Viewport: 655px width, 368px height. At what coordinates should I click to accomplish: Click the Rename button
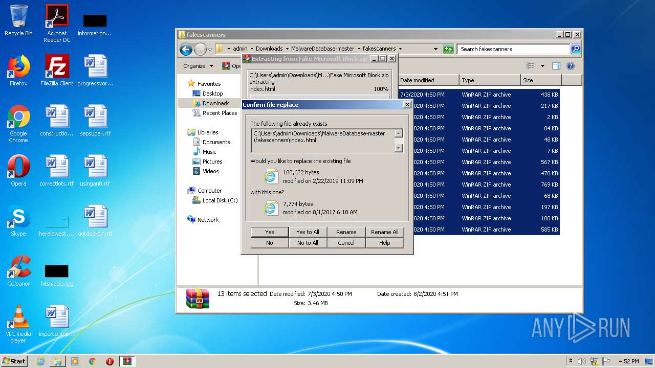[346, 232]
